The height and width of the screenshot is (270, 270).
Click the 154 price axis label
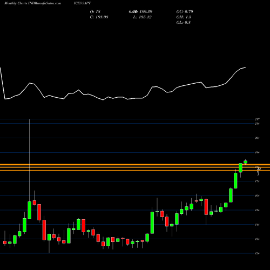[257, 210]
